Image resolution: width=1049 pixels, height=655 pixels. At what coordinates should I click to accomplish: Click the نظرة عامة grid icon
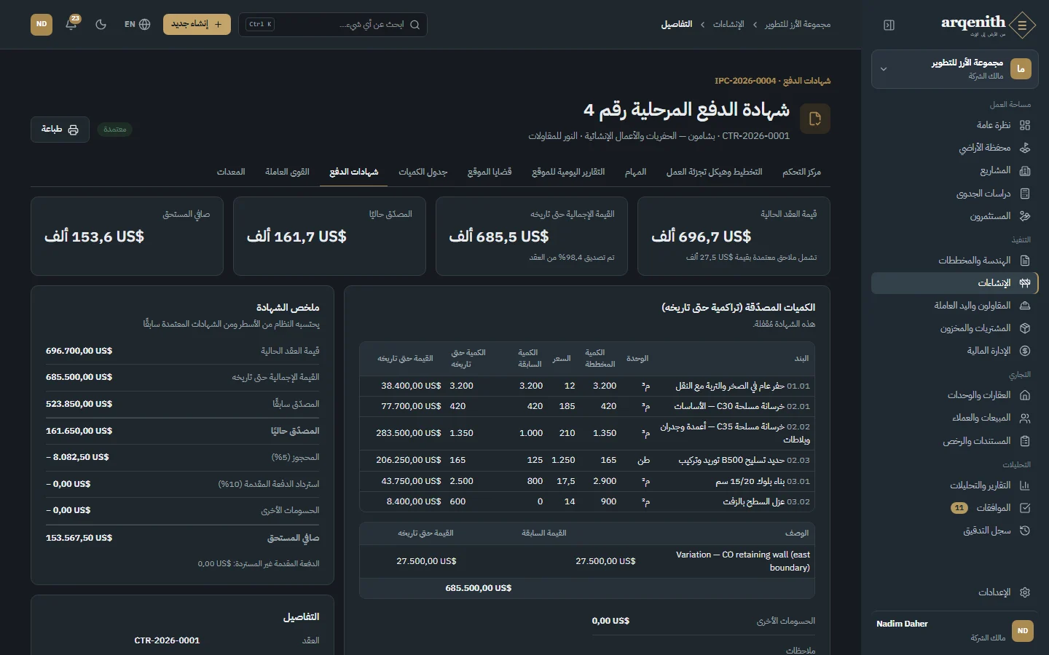point(1025,125)
